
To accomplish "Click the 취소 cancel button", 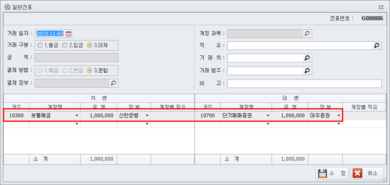I will 367,173.
